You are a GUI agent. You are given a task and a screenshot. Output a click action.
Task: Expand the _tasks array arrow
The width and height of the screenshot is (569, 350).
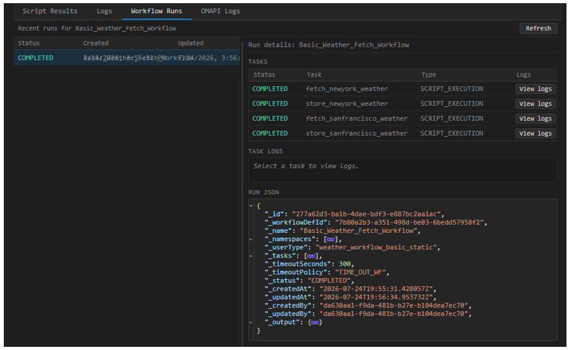tap(251, 256)
